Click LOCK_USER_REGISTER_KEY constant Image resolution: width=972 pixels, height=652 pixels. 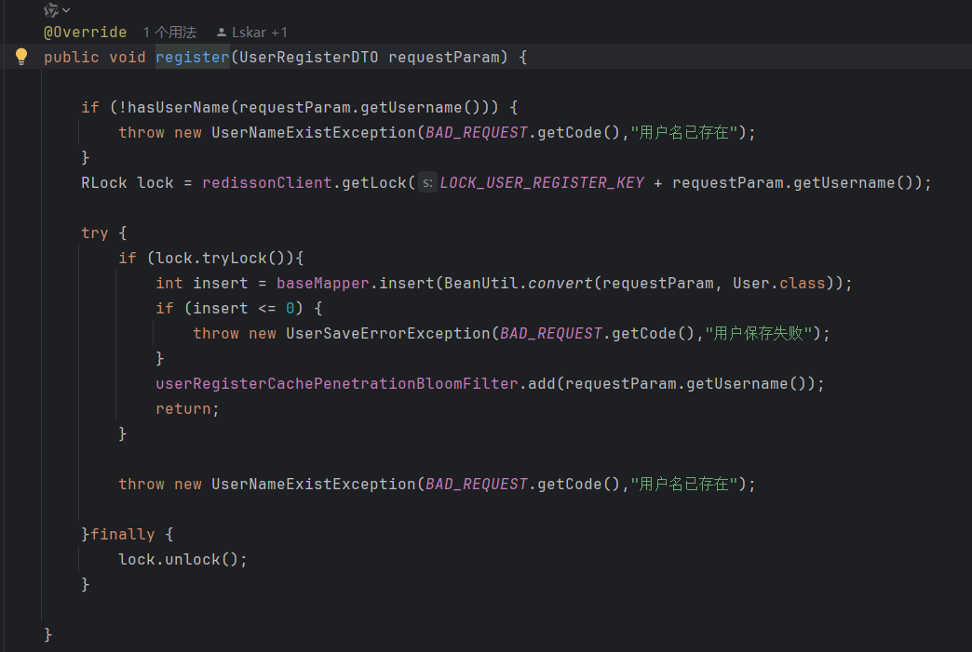[x=542, y=182]
